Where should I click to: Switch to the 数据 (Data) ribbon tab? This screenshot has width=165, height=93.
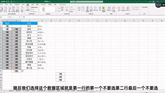point(28,5)
